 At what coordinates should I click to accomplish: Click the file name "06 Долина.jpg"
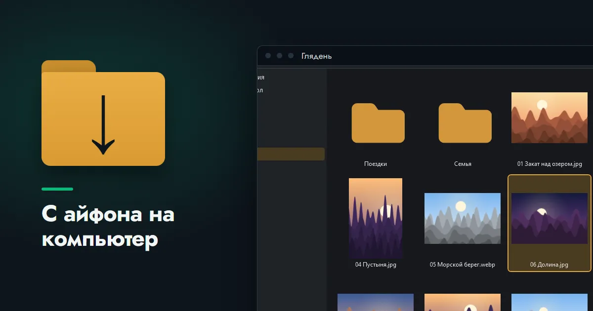point(550,265)
